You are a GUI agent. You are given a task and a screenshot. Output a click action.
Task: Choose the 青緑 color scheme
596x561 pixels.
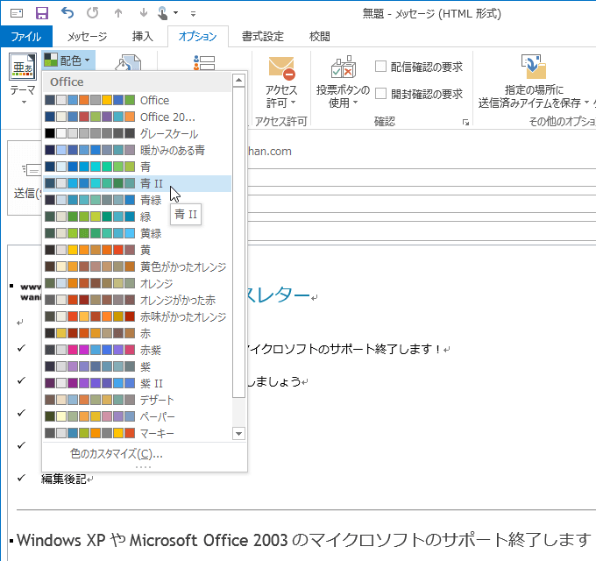coord(138,200)
